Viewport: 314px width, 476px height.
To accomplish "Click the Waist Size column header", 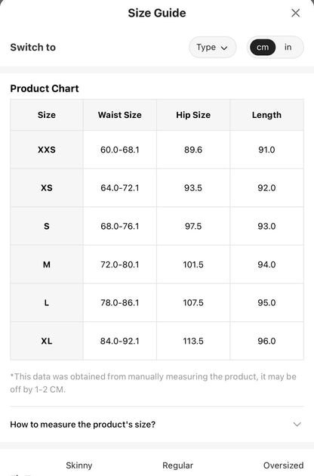I will (120, 115).
